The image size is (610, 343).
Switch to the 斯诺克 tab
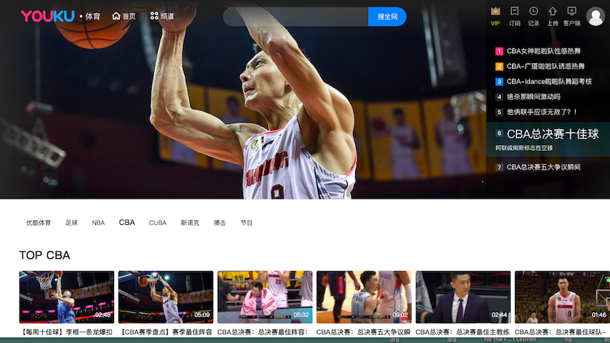coord(190,223)
